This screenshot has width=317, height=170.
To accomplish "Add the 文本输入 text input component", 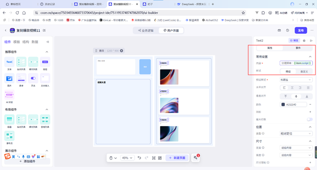I will (x=45, y=78).
